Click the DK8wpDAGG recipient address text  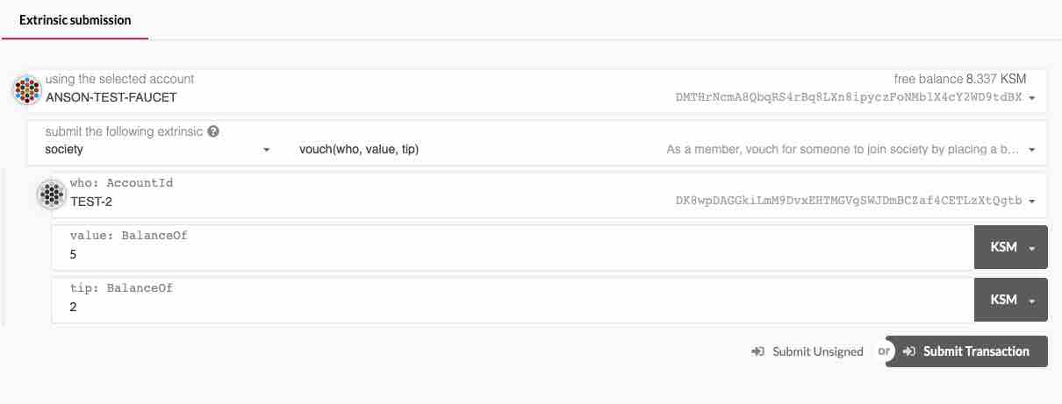pyautogui.click(x=849, y=202)
